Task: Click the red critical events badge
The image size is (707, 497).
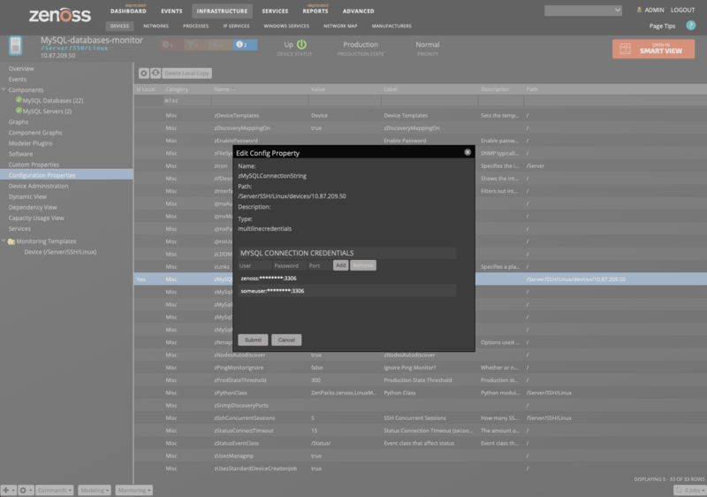Action: click(171, 44)
